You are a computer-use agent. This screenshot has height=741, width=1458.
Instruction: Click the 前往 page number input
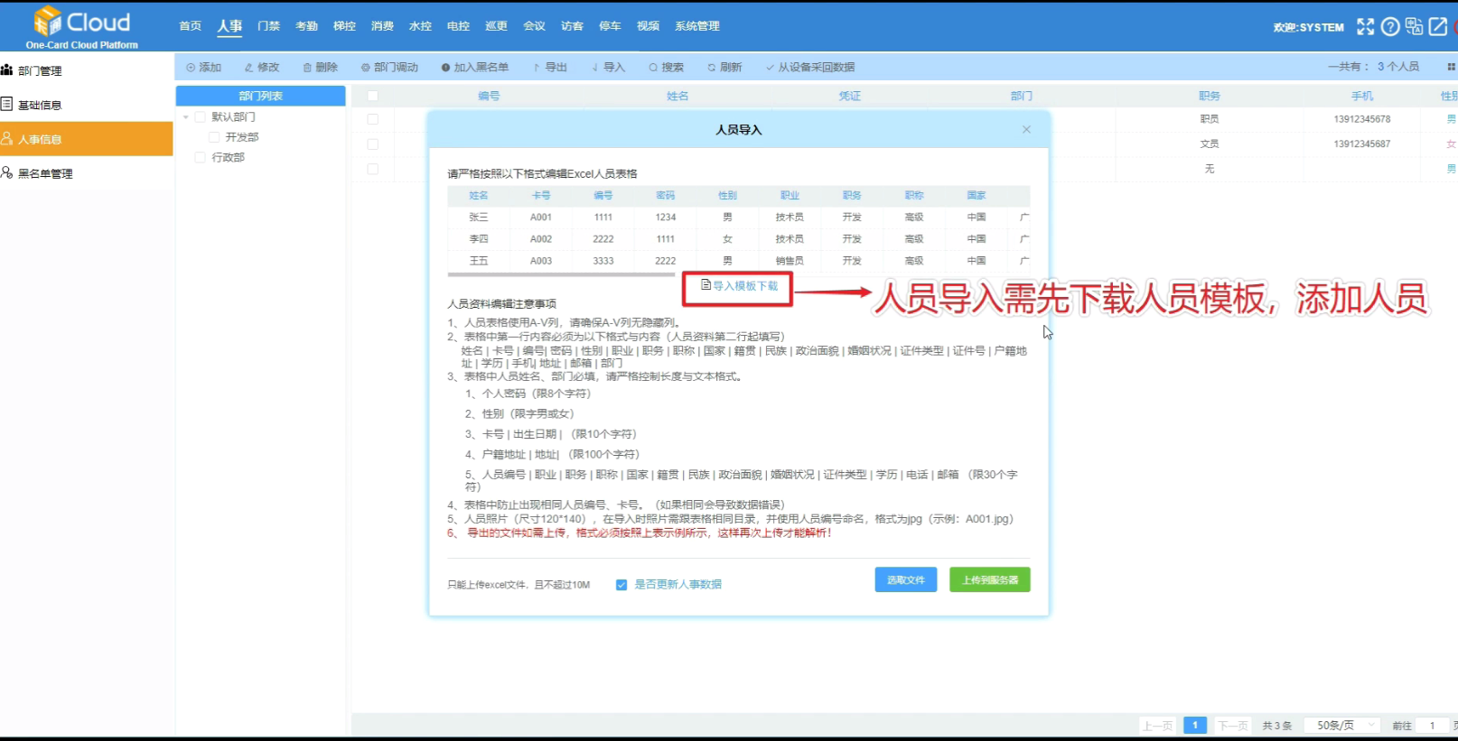click(x=1433, y=725)
